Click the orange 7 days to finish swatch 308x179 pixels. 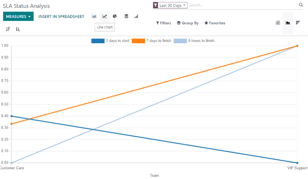click(138, 41)
